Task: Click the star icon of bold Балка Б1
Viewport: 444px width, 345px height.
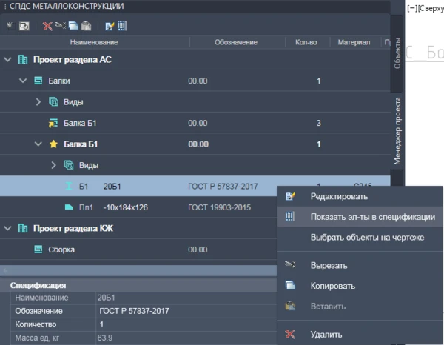Action: pos(53,144)
